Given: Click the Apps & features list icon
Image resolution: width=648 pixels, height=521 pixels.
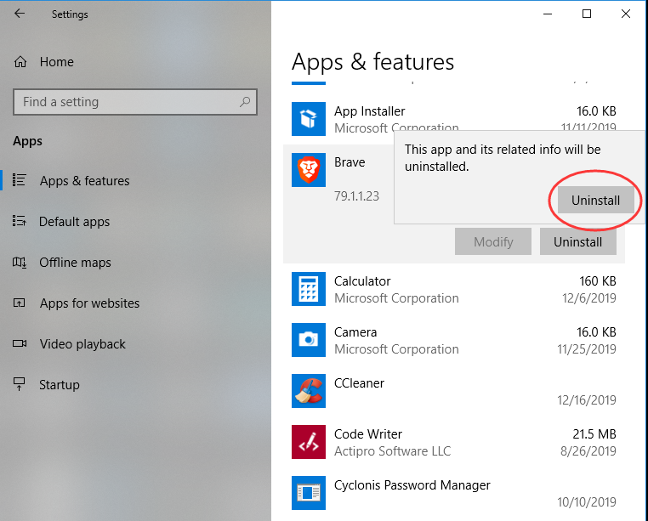Looking at the screenshot, I should [x=20, y=180].
